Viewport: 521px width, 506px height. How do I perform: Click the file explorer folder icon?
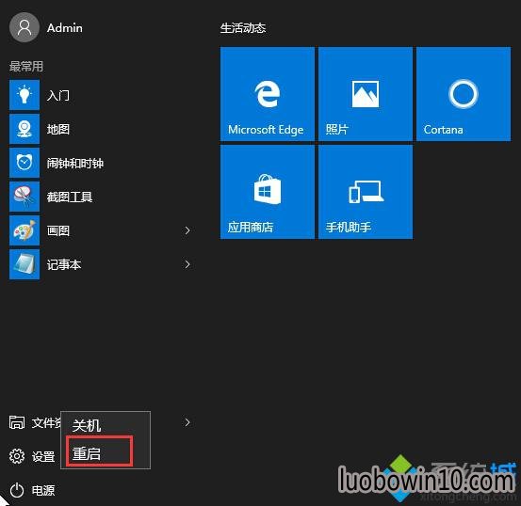tap(17, 422)
